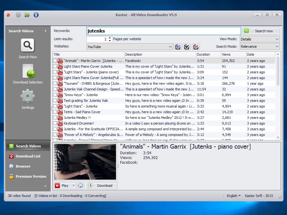
Task: Open the large Settings gear in sidebar
Action: pyautogui.click(x=28, y=96)
